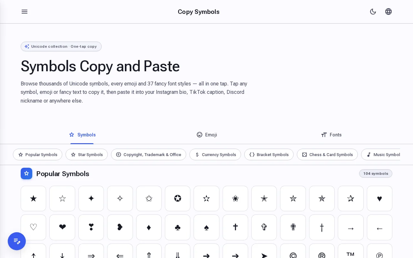Click the Popular Symbols section star icon
Viewport: 413px width, 258px height.
coord(26,174)
